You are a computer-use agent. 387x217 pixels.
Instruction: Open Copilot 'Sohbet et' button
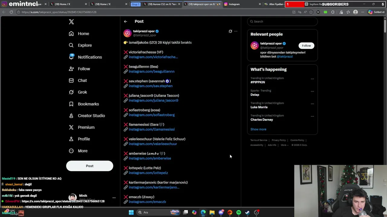tap(376, 12)
